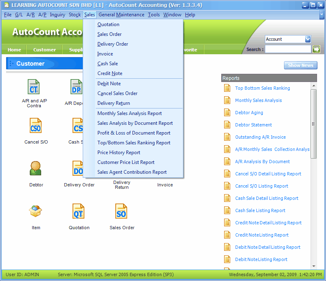Open the Outstanding A/R Invoice report link
This screenshot has width=326, height=281.
[x=260, y=137]
